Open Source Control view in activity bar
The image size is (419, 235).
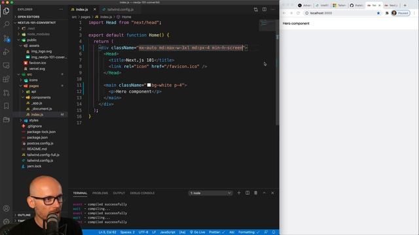click(6, 39)
